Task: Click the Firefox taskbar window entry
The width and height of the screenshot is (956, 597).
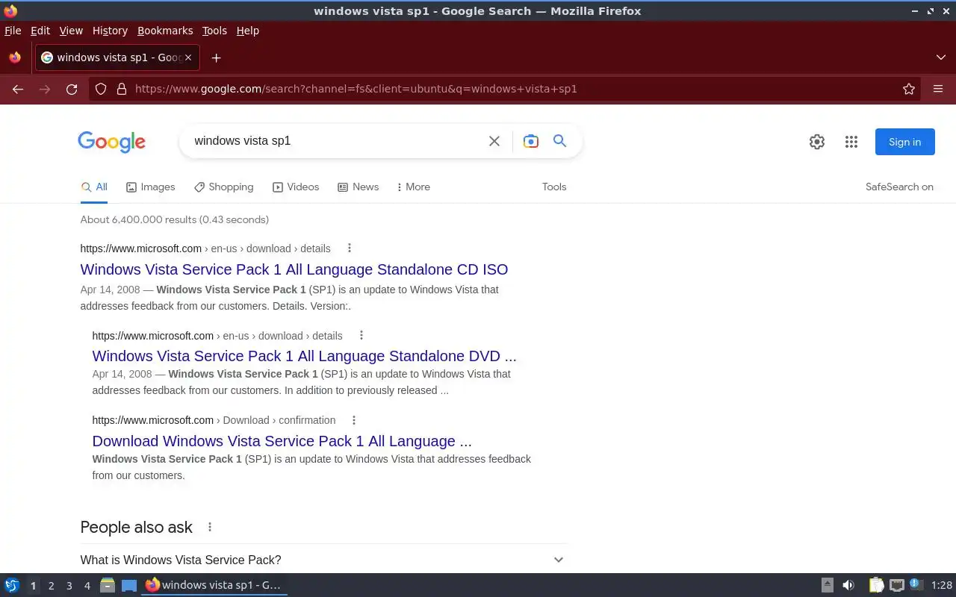Action: [214, 585]
